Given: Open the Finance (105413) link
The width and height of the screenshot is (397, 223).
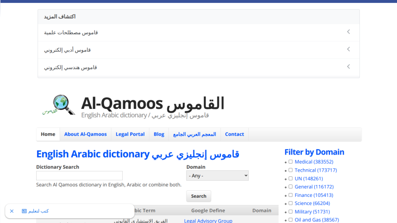Looking at the screenshot, I should coord(314,195).
